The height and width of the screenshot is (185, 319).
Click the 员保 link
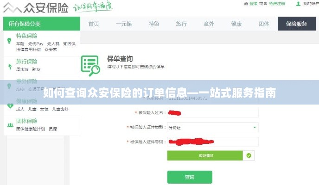tap(53, 129)
